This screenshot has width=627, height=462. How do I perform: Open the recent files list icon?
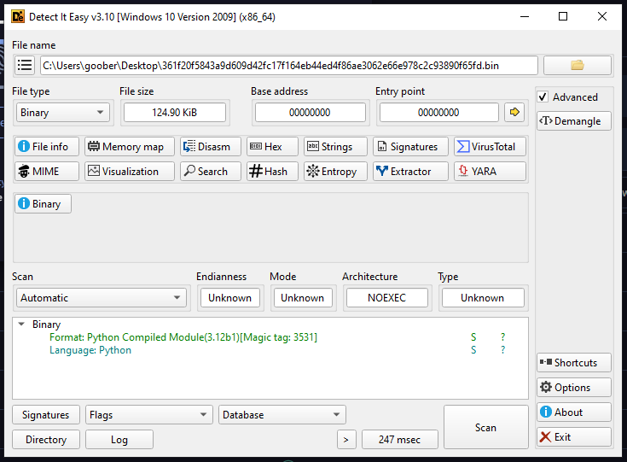25,65
